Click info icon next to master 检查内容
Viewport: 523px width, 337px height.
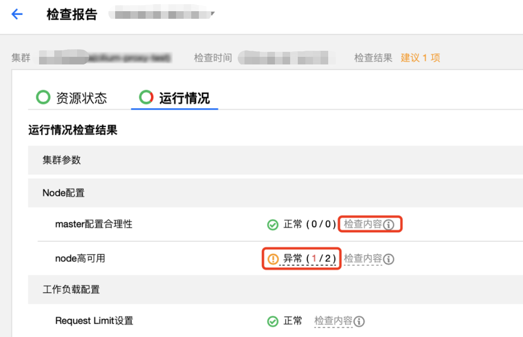[389, 224]
